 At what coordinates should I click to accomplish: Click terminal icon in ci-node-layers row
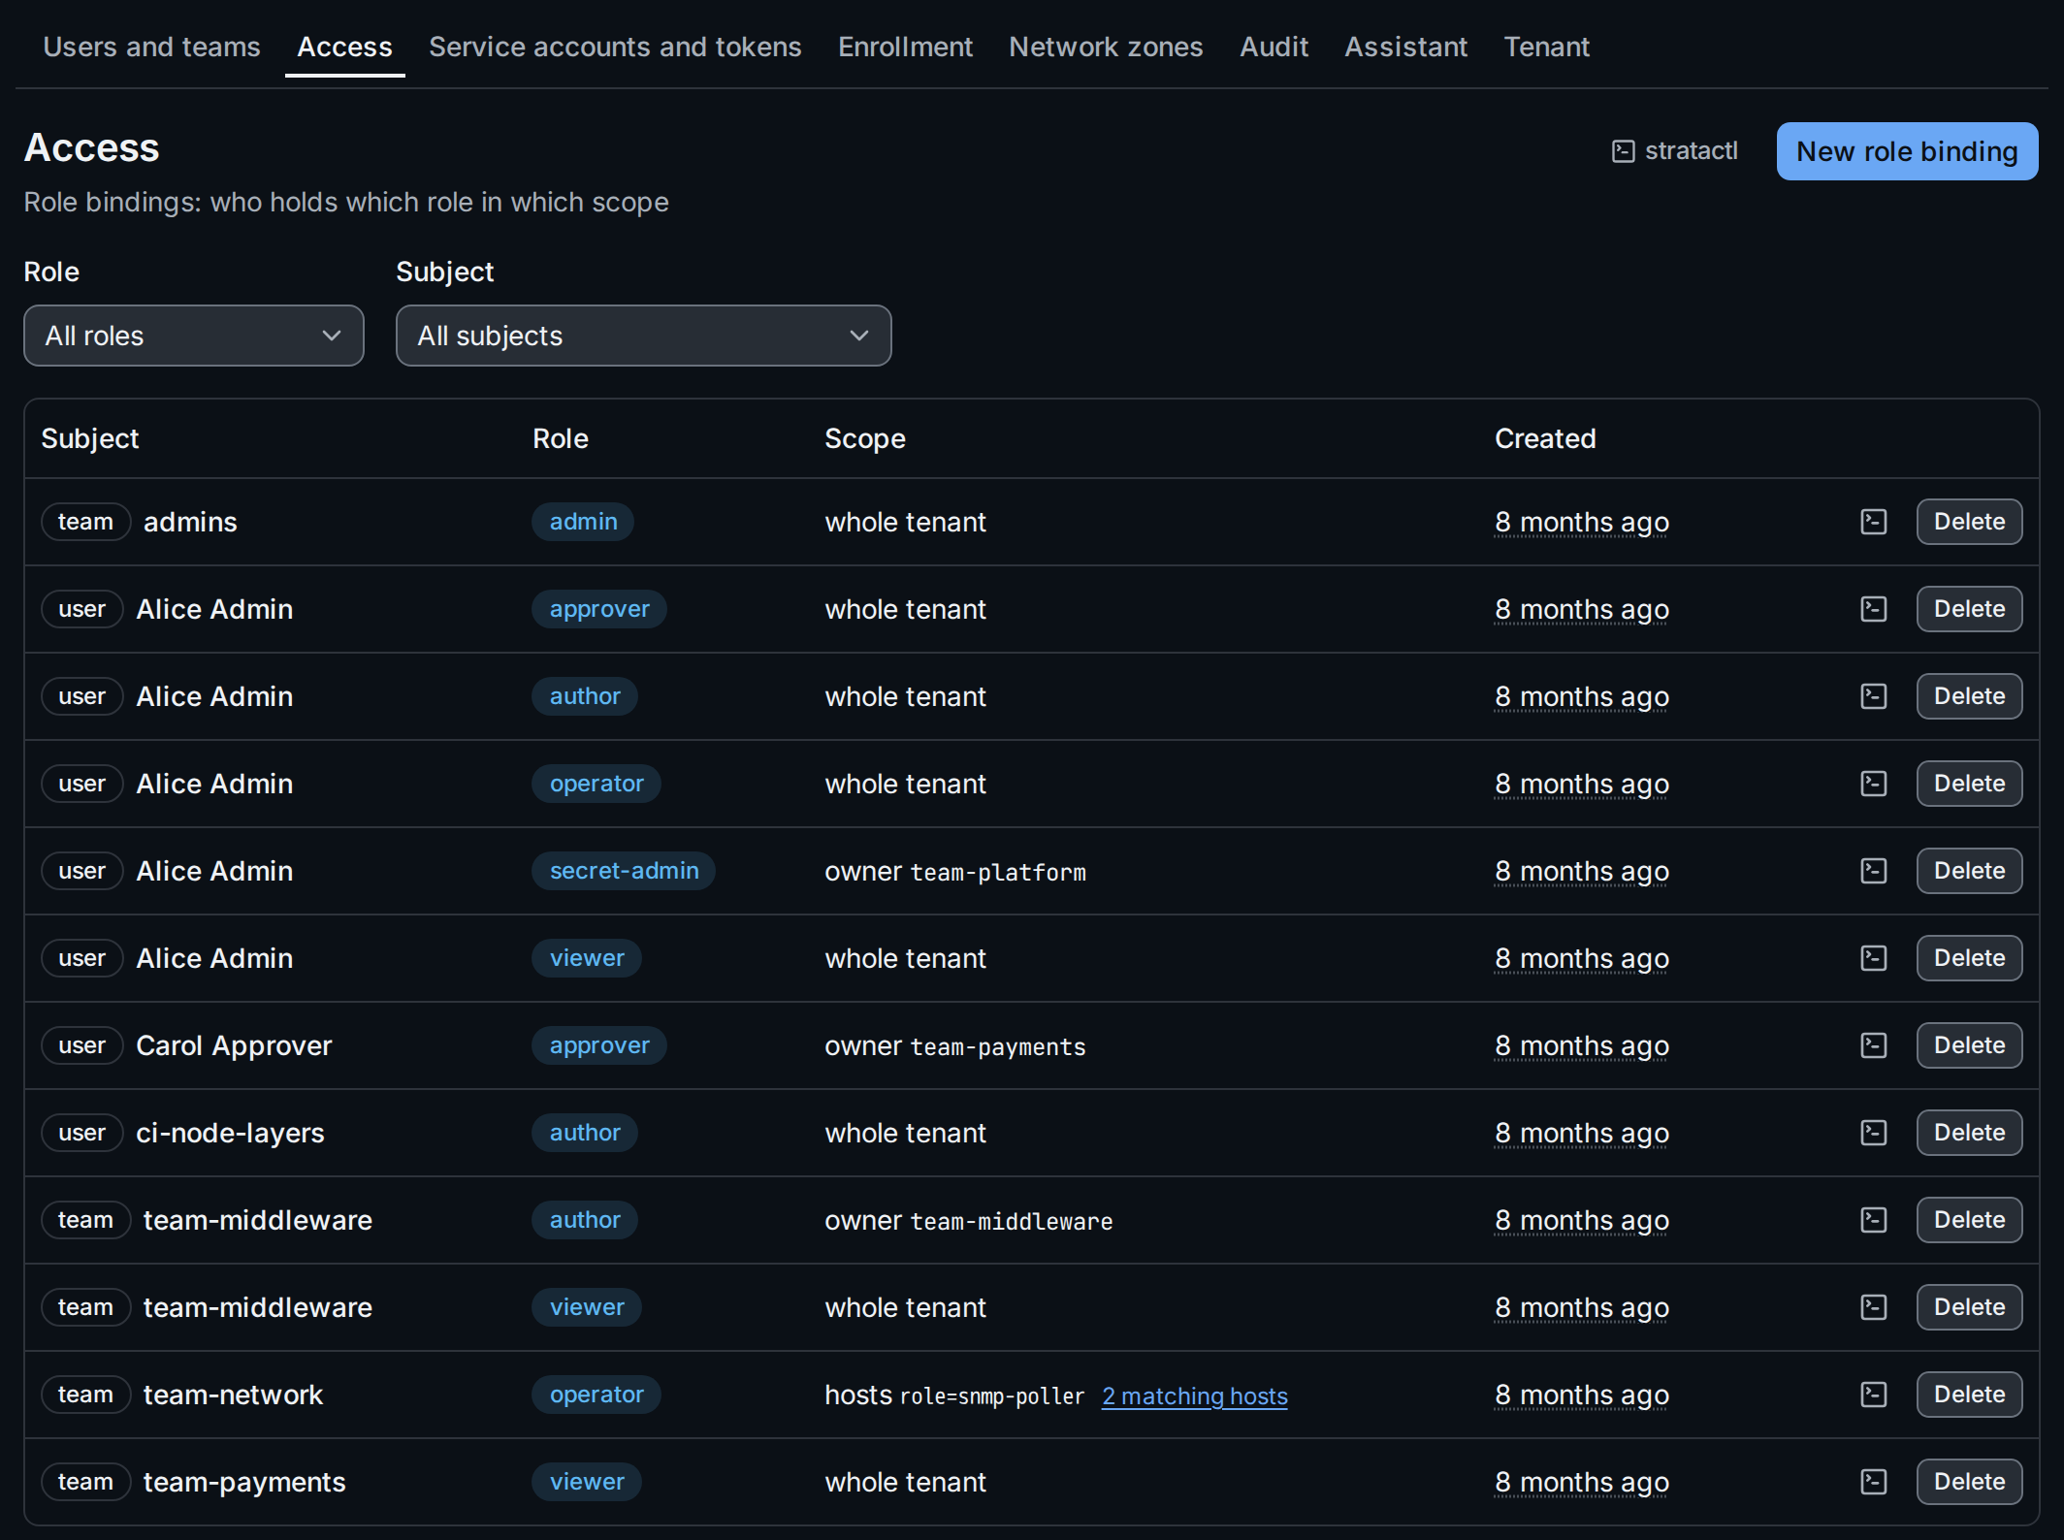(1873, 1133)
